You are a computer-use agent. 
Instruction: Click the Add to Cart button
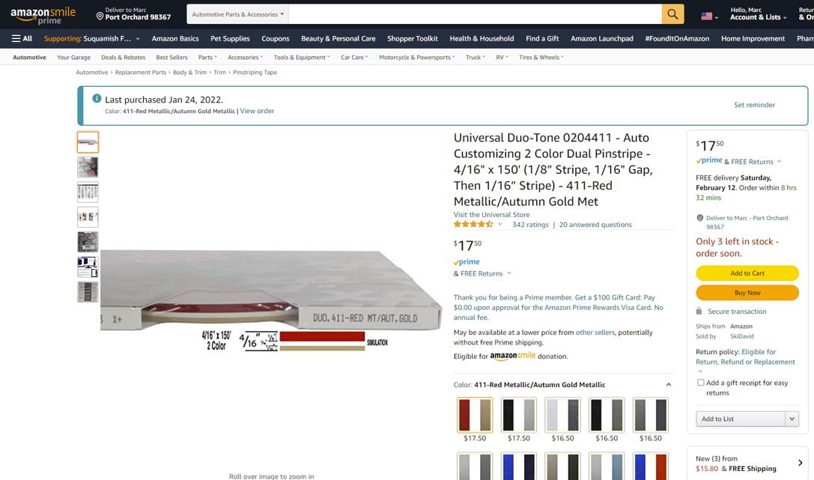(747, 273)
